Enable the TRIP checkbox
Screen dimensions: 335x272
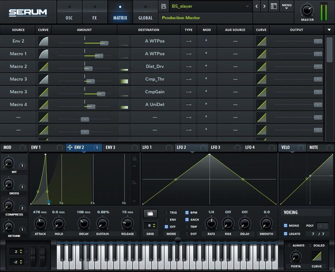click(187, 227)
